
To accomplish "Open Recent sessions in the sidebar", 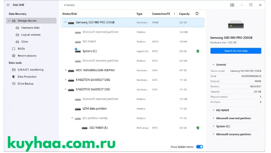I will tap(27, 56).
